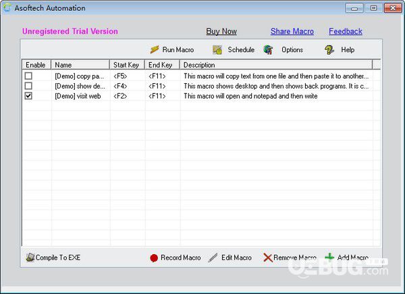The height and width of the screenshot is (294, 405).
Task: Sort by the Start Key column header
Action: 127,65
